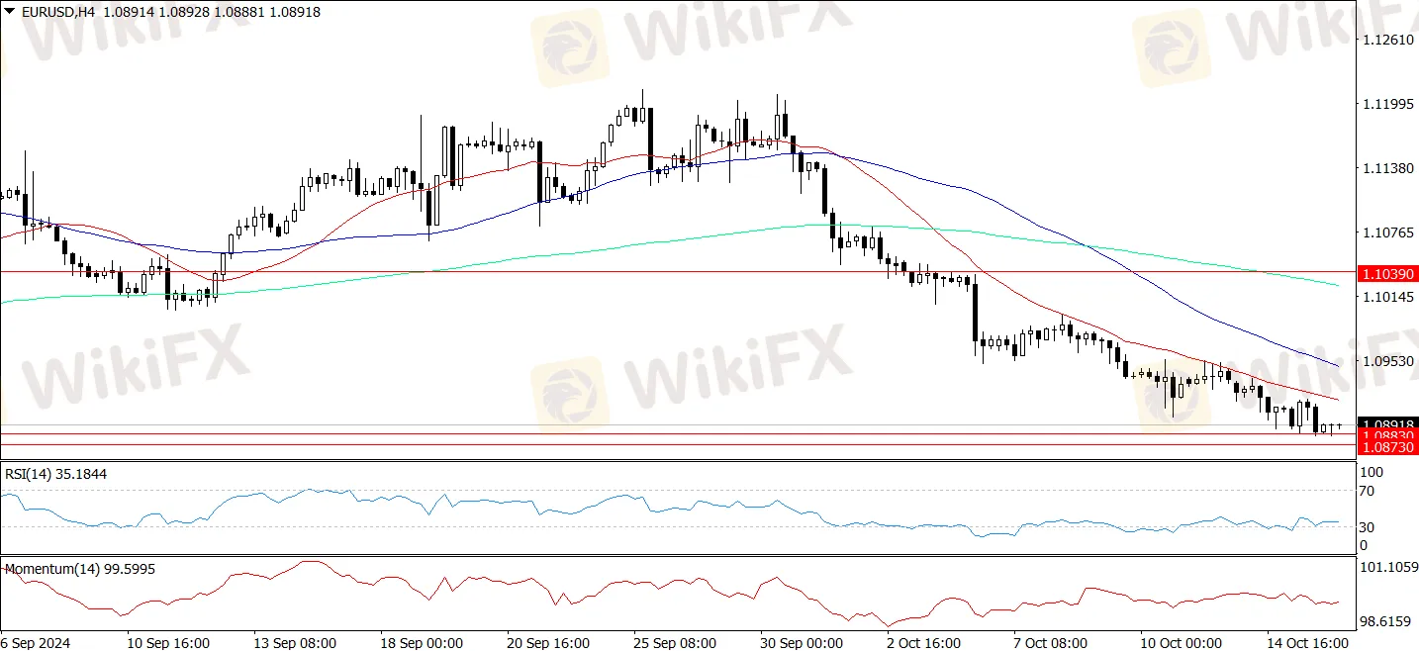Select the red 1.08730 price level tag
Viewport: 1419px width, 651px height.
(x=1387, y=447)
